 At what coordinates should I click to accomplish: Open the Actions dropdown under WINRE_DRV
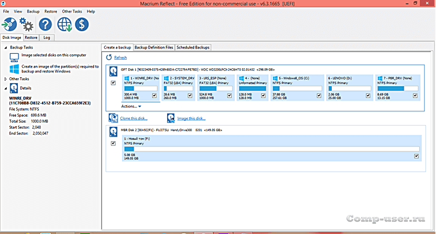click(131, 106)
